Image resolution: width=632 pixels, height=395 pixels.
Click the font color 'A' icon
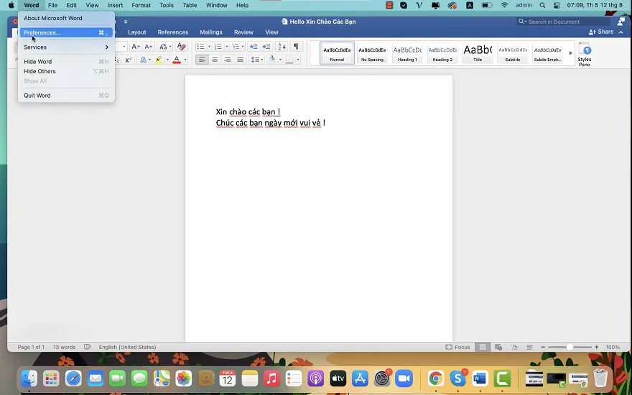pyautogui.click(x=177, y=60)
